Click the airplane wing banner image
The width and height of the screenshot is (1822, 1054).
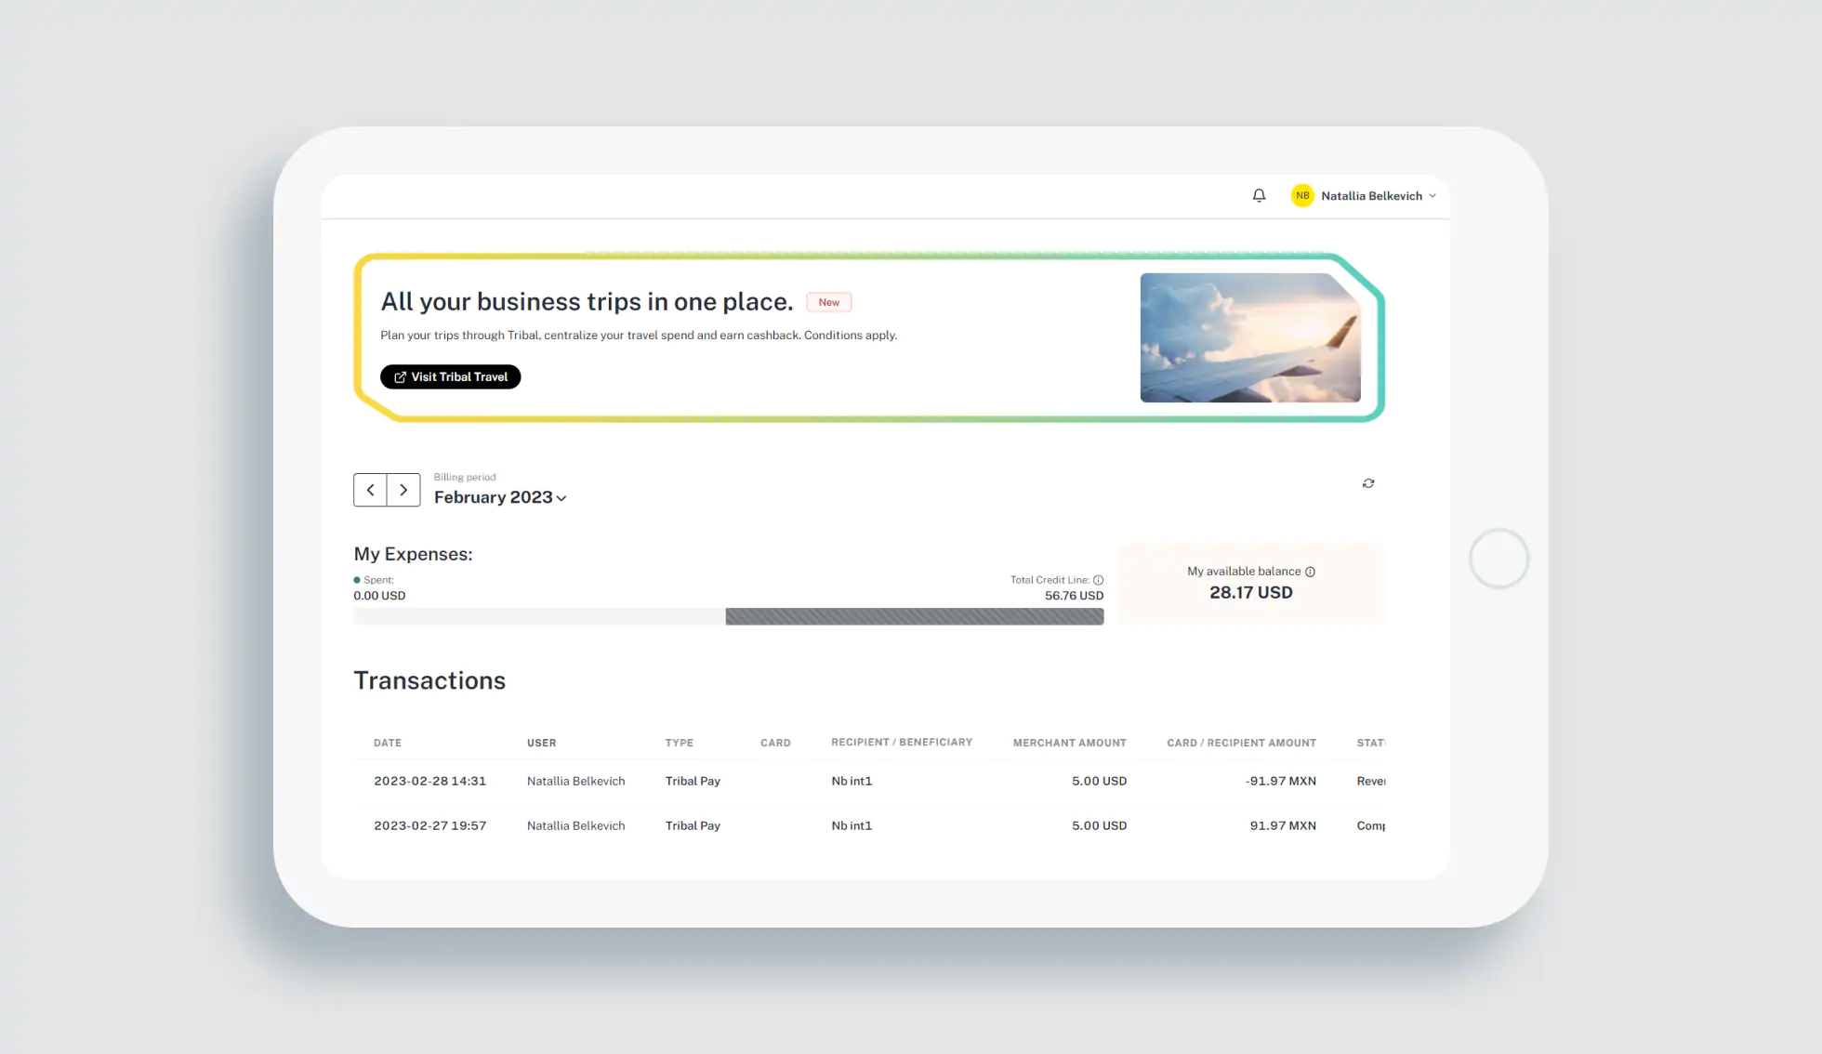pos(1250,337)
